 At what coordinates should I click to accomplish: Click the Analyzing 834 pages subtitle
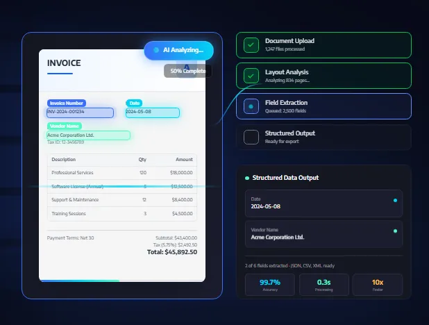(287, 81)
